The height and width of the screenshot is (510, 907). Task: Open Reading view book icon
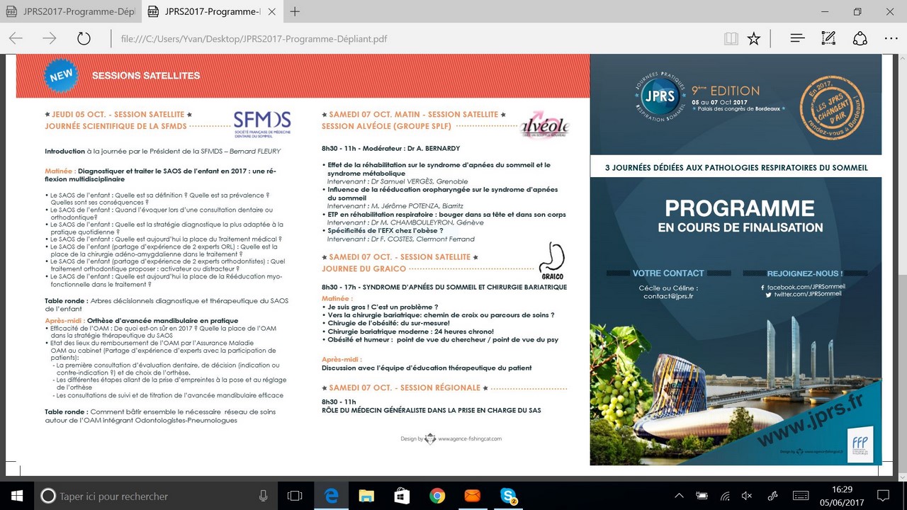tap(731, 39)
